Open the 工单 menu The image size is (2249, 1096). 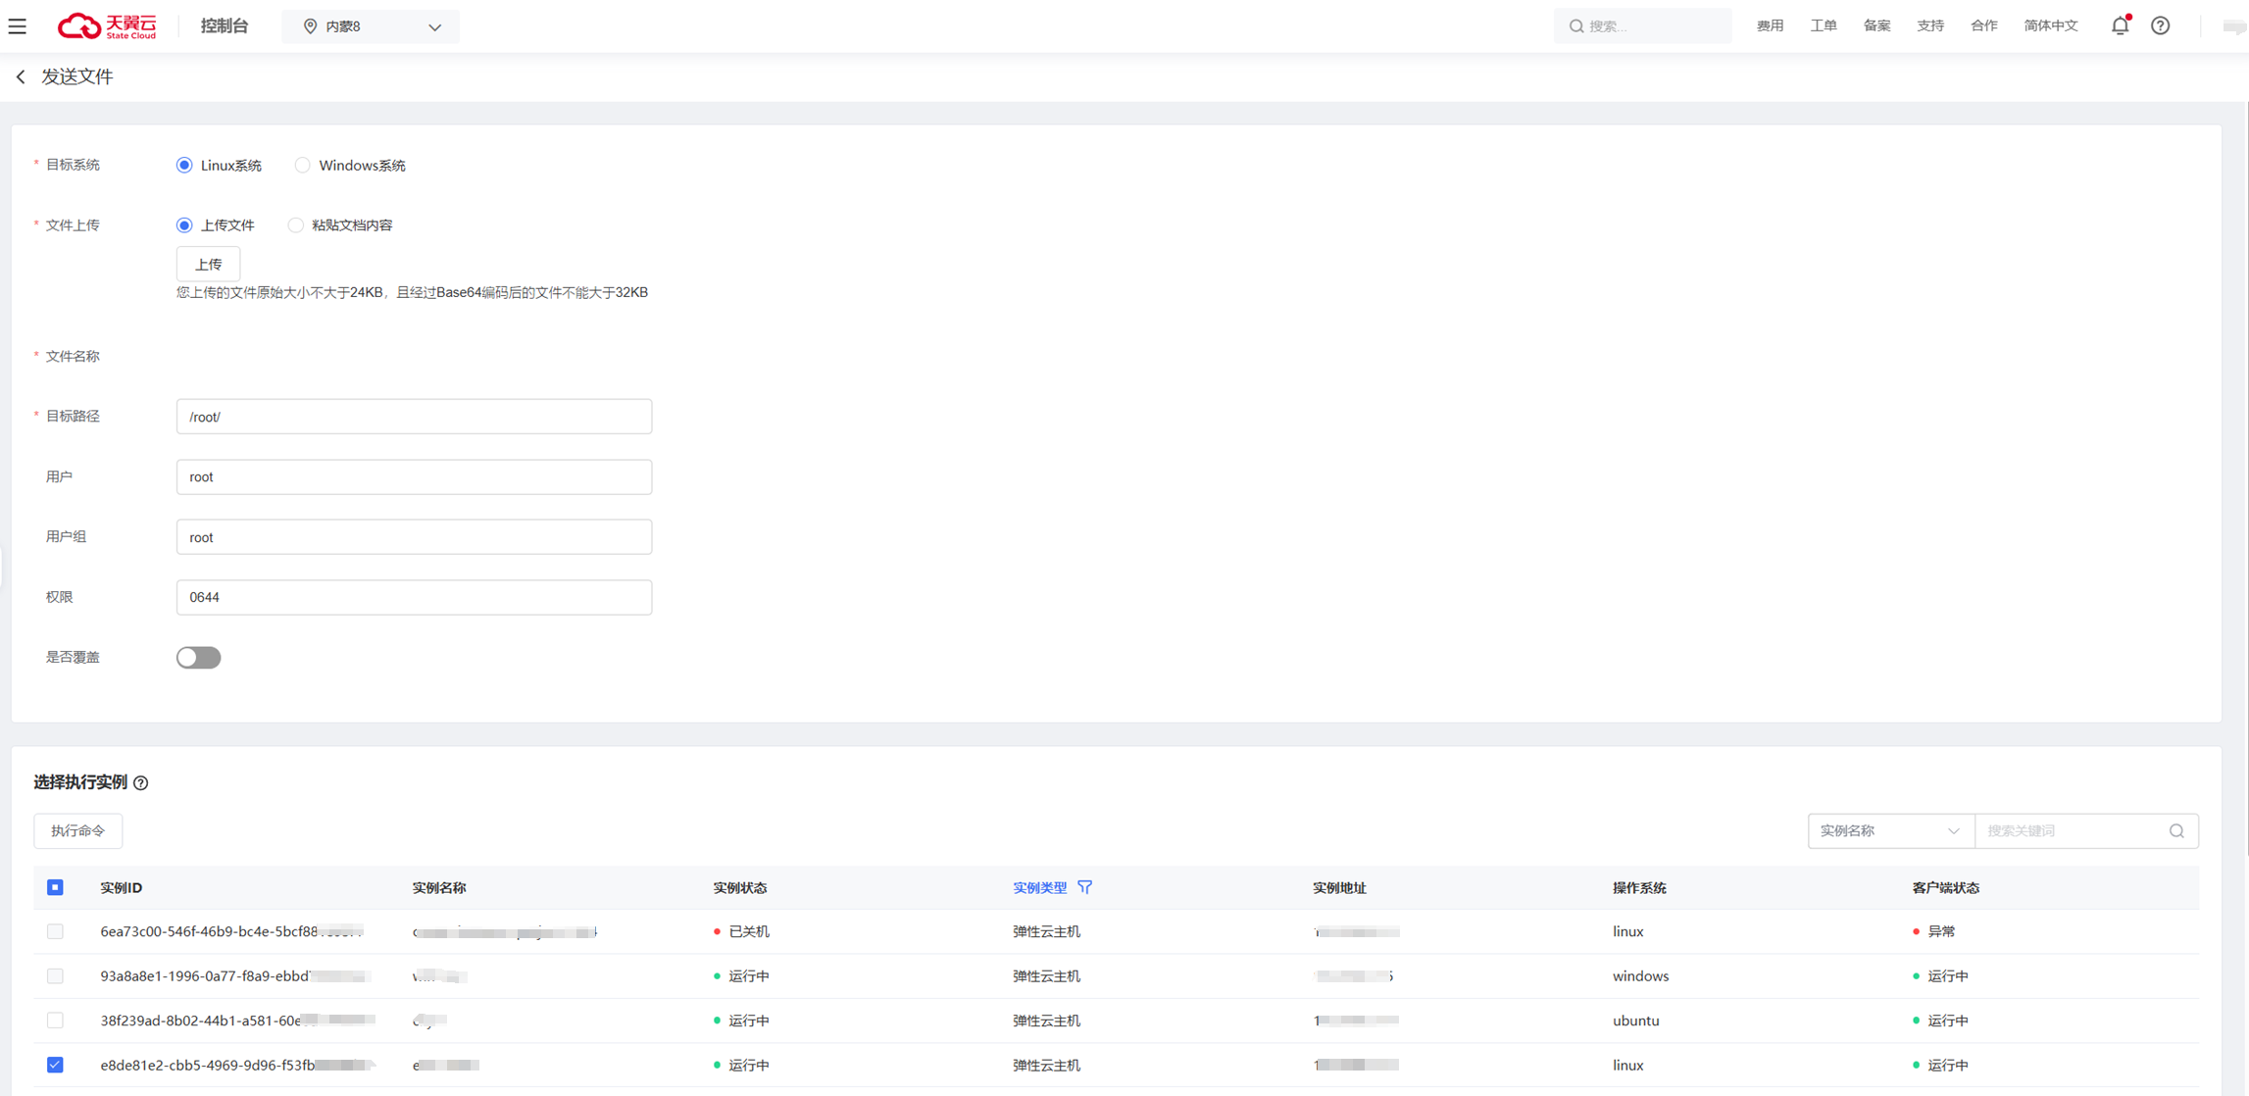click(x=1824, y=26)
